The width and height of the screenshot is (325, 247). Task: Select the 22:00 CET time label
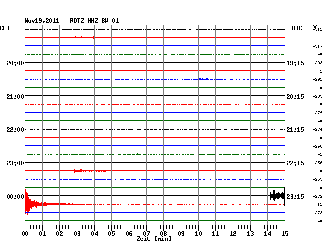15,130
